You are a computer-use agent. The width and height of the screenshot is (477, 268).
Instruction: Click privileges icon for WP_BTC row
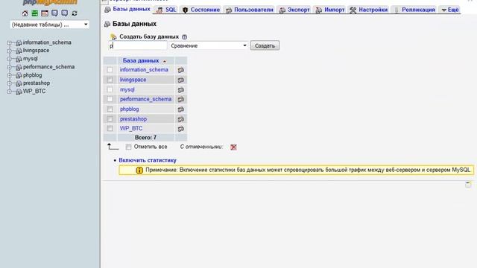180,129
